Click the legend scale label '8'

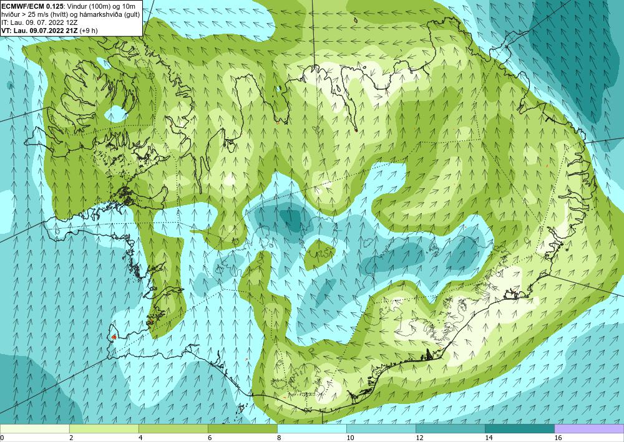[x=279, y=438]
